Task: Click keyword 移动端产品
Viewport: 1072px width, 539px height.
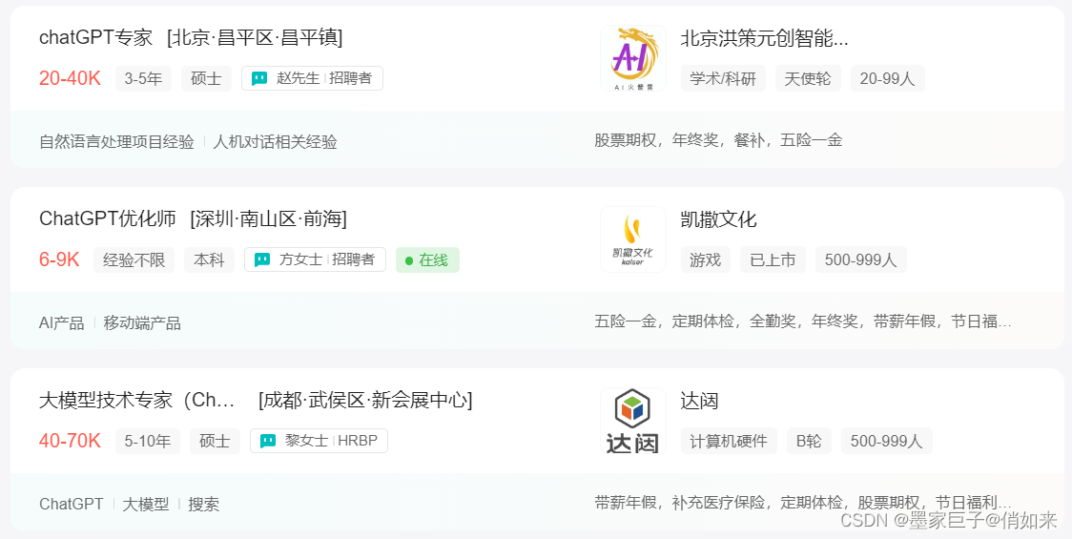Action: coord(142,322)
